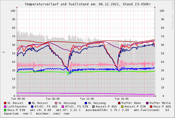175x118 pixels.
Task: Click the 'Tue 00:00' time axis label
Action: (18, 99)
